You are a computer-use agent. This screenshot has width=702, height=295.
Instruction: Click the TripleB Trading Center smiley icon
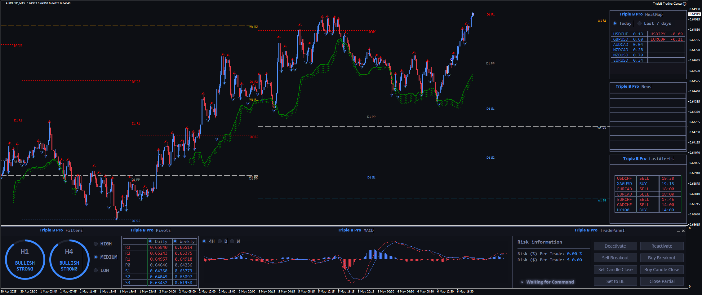pos(684,4)
